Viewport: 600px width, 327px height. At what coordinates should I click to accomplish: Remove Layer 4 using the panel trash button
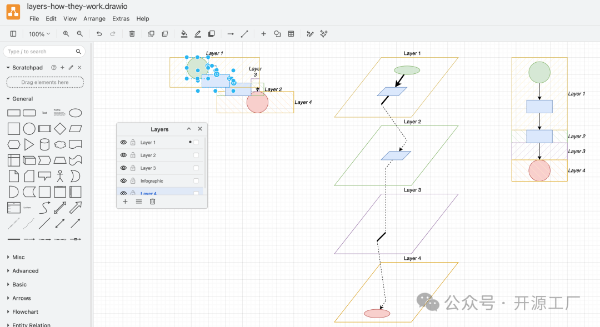(x=152, y=202)
